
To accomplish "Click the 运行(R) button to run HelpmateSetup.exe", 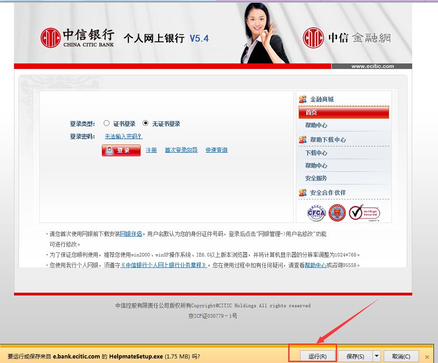I will 317,356.
